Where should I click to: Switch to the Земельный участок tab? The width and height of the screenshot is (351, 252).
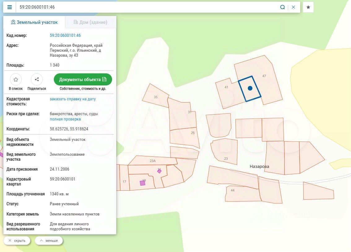34,22
